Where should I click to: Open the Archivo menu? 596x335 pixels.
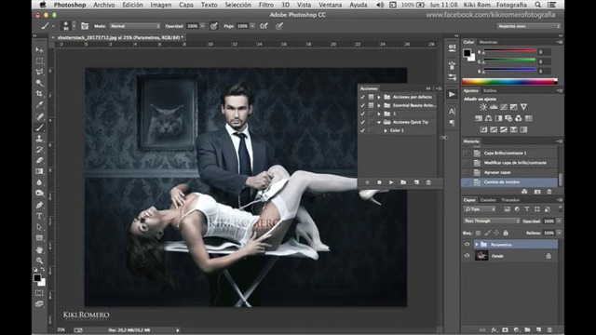(x=104, y=5)
